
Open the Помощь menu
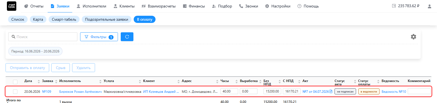pos(308,6)
